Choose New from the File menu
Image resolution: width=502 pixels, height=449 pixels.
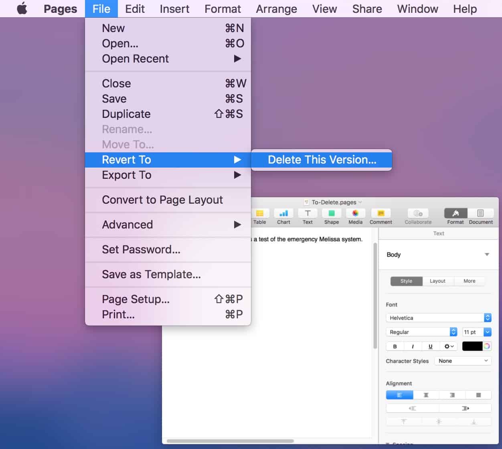pyautogui.click(x=168, y=28)
